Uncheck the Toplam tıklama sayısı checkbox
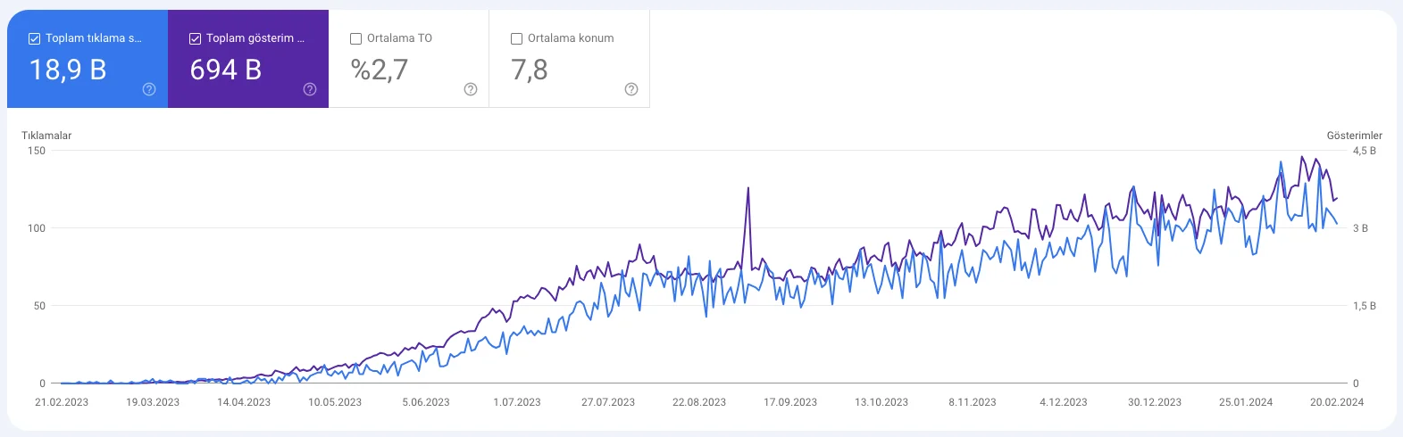The image size is (1403, 437). (x=34, y=38)
